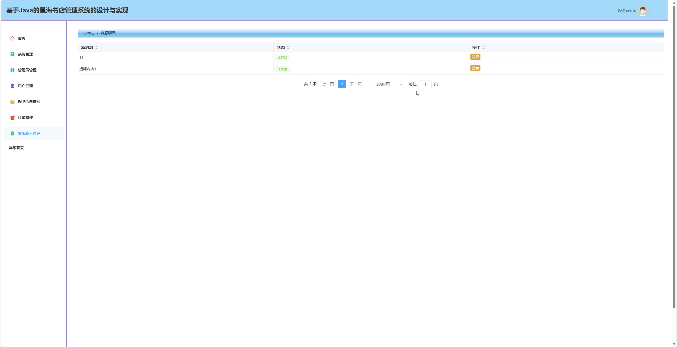Open the 图书信息管理 menu
This screenshot has width=677, height=347.
pyautogui.click(x=29, y=102)
